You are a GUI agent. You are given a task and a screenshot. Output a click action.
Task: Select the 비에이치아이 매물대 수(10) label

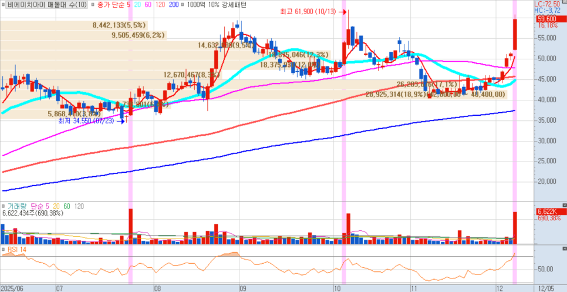[x=46, y=5]
